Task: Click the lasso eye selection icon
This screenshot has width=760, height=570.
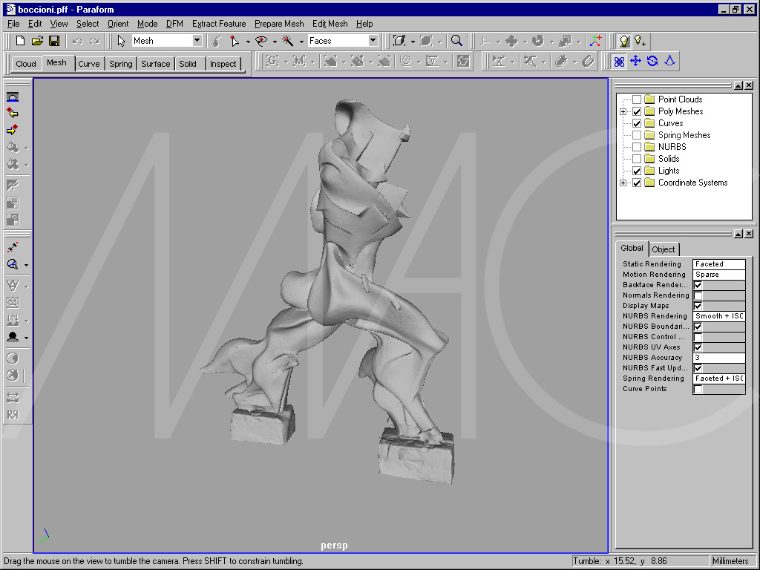Action: [x=261, y=42]
